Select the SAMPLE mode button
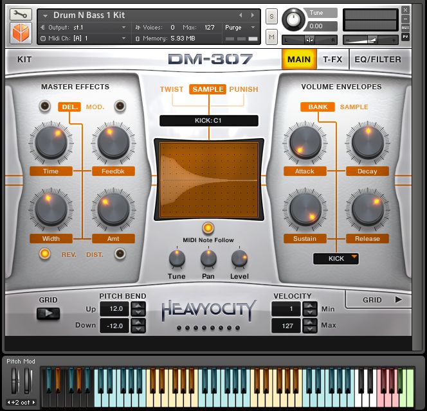 pos(208,89)
